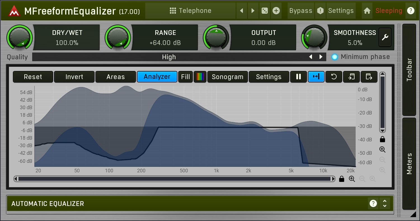The width and height of the screenshot is (420, 221).
Task: Expand the Automatic Equalizer section
Action: click(385, 204)
